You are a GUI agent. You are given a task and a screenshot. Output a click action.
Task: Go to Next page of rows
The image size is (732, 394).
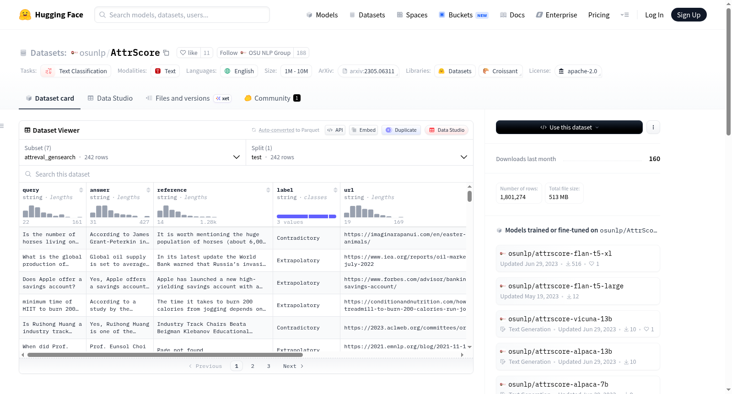coord(293,366)
